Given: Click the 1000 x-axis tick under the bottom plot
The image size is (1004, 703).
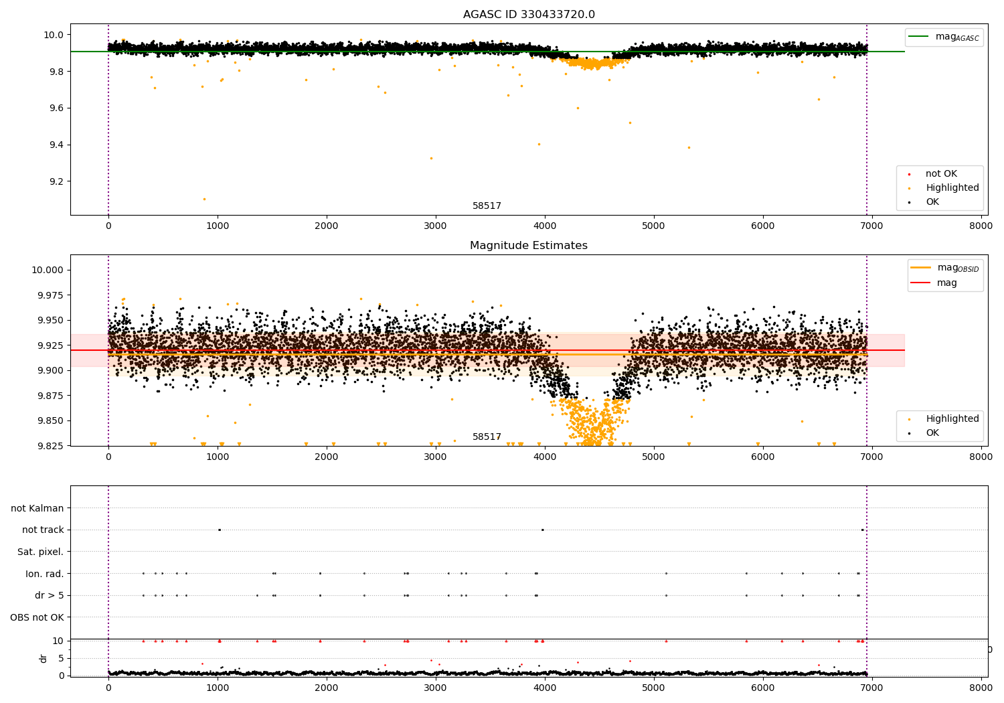Looking at the screenshot, I should [218, 688].
